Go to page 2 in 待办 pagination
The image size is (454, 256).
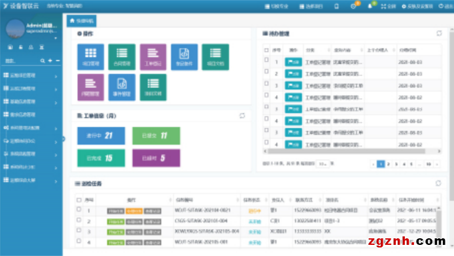389,164
